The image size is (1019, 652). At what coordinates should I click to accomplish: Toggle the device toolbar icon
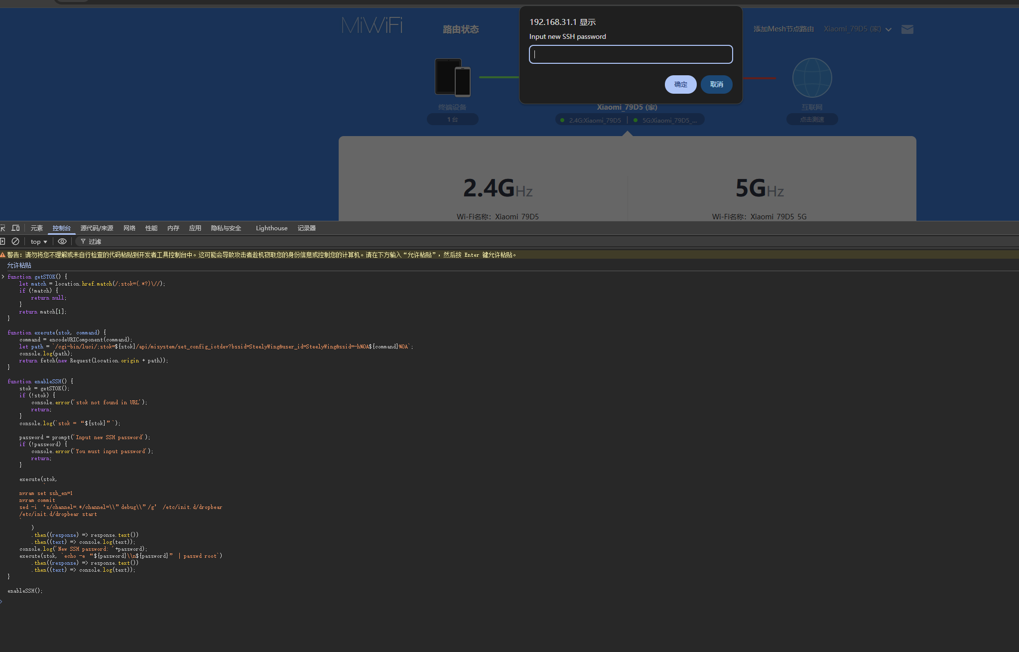[16, 228]
